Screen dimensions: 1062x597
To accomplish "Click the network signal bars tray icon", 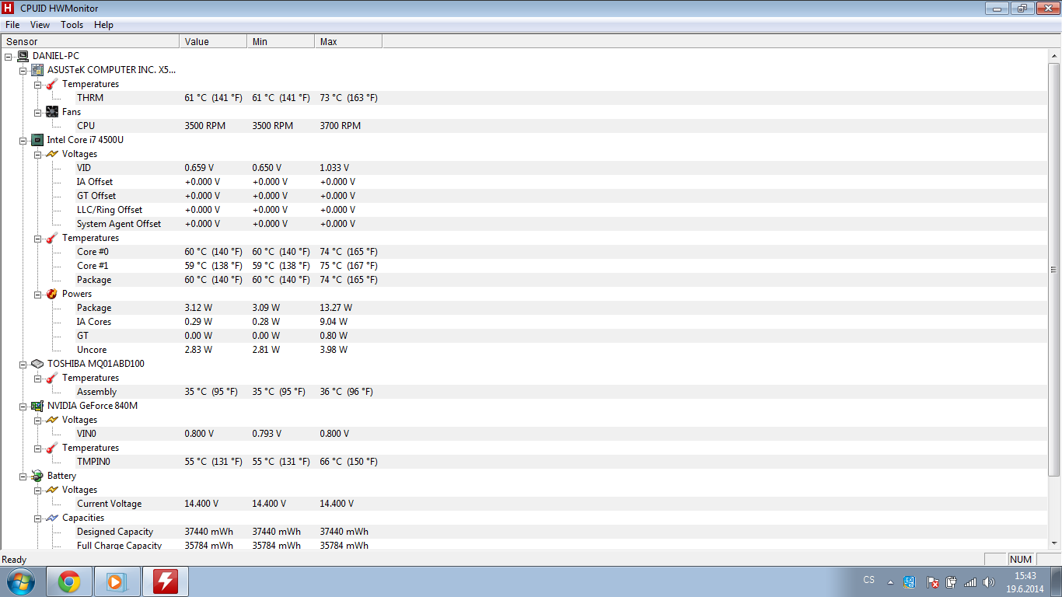I will coord(970,582).
